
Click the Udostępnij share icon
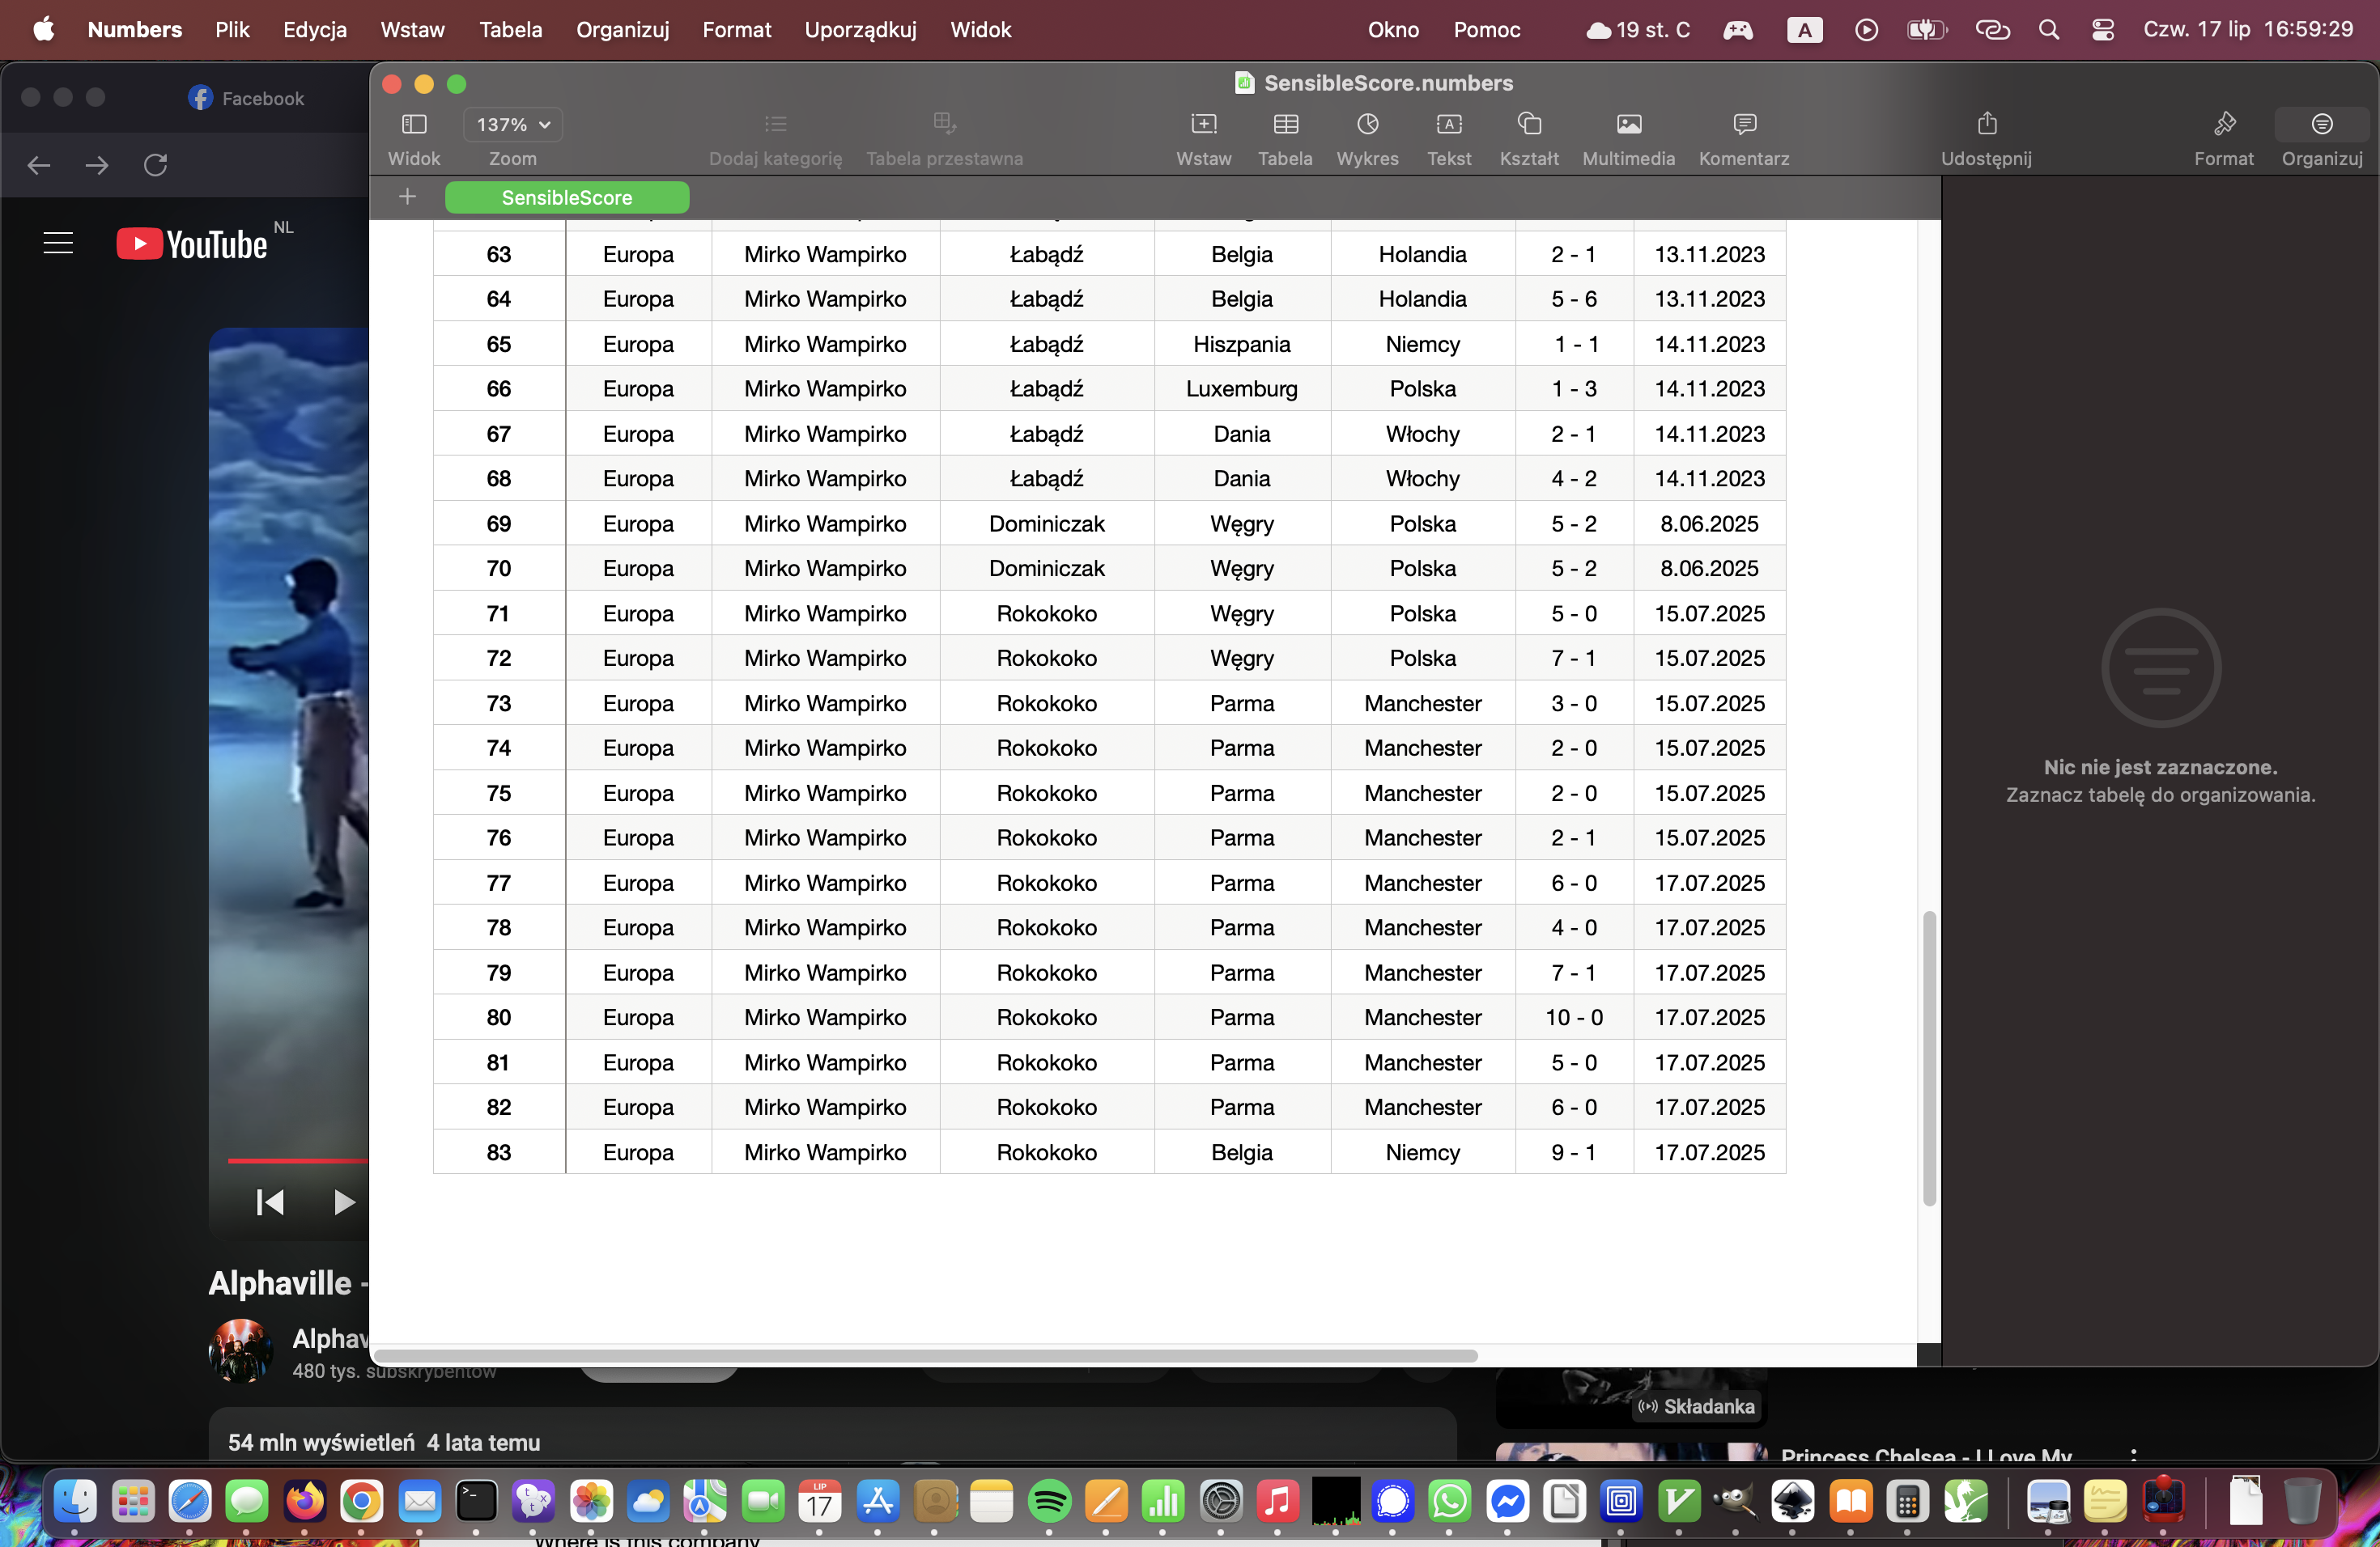pos(1986,125)
